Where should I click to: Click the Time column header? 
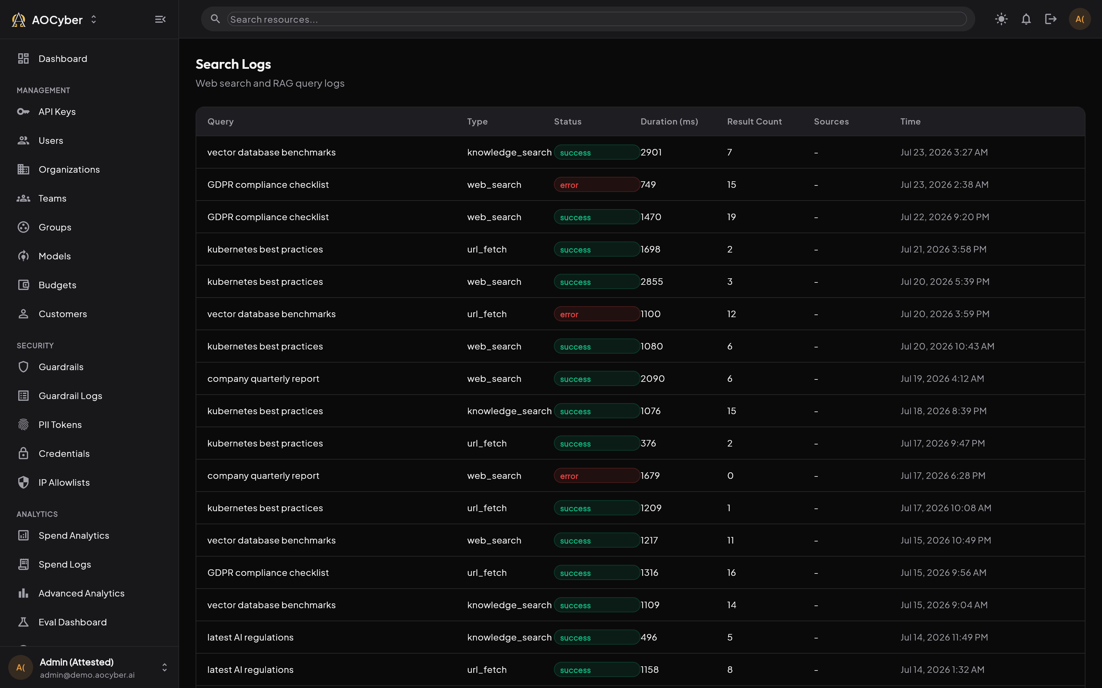click(x=910, y=121)
